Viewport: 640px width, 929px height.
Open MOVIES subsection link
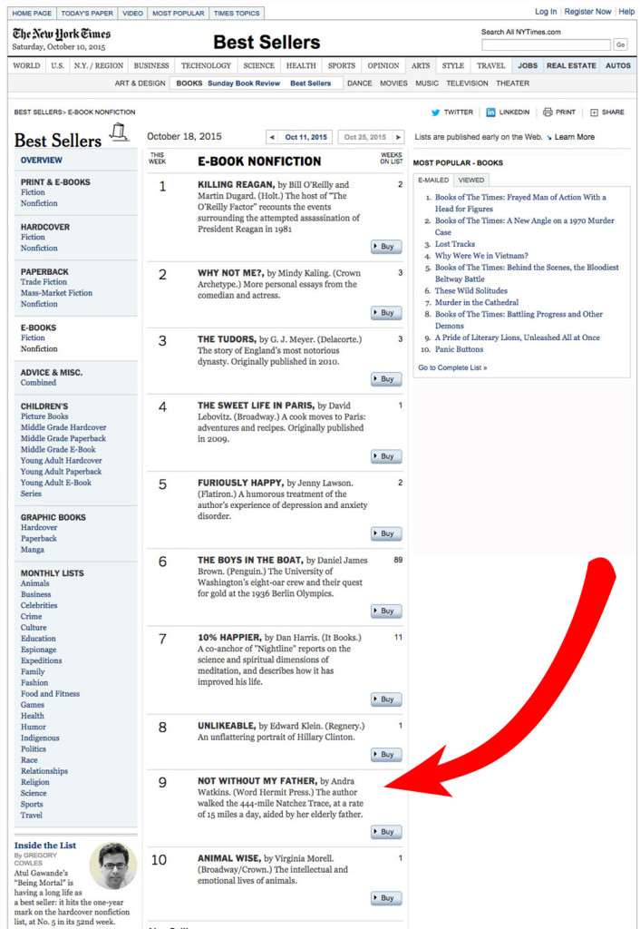point(393,83)
